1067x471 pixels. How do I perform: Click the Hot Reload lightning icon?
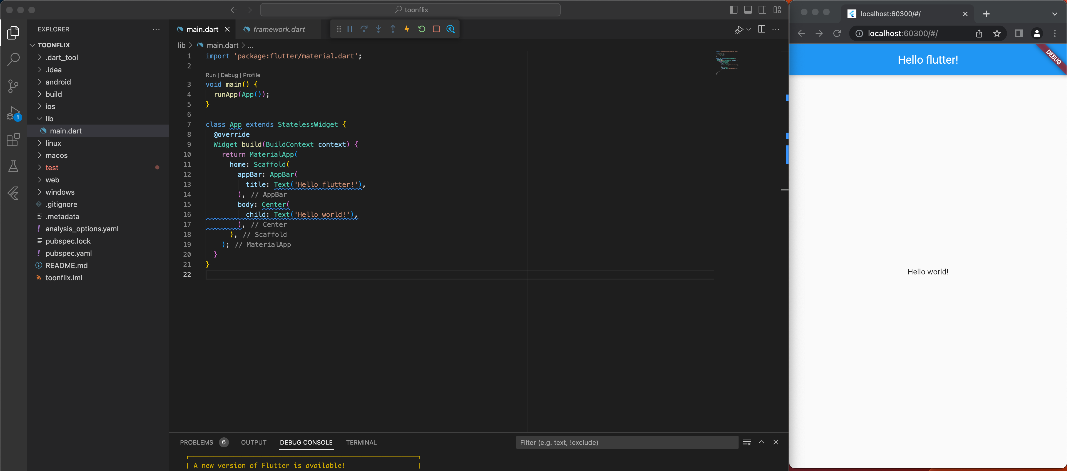point(407,29)
